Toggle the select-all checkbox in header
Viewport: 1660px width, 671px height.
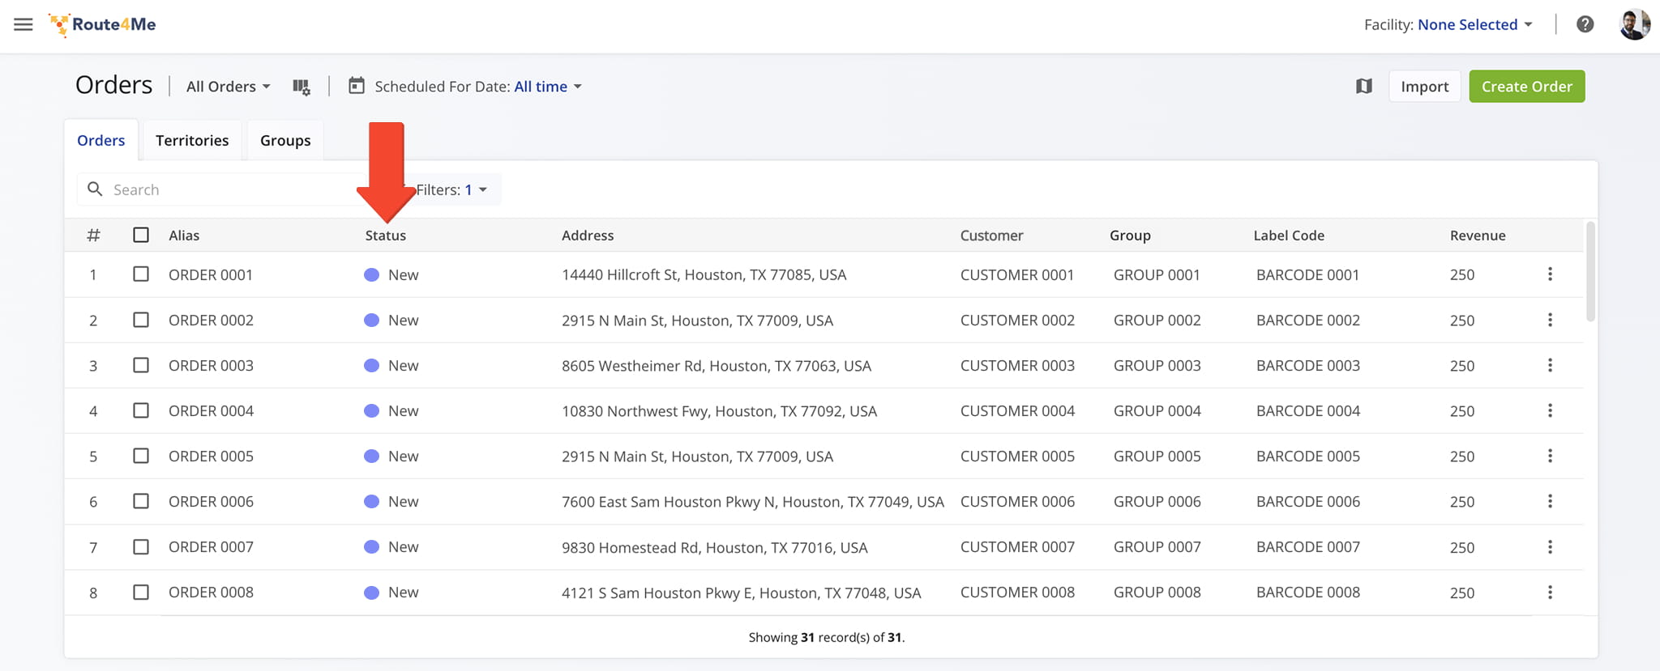tap(141, 235)
